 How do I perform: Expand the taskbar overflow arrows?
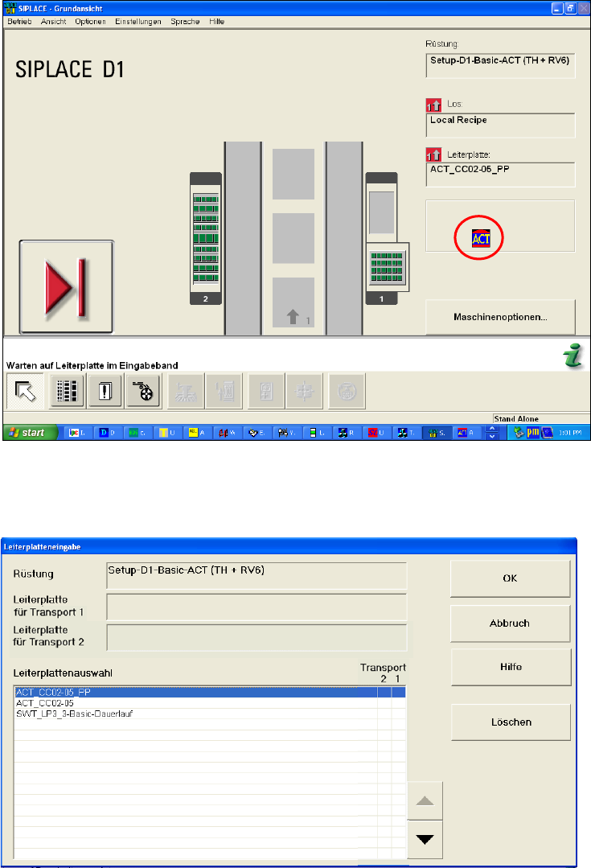click(x=492, y=433)
